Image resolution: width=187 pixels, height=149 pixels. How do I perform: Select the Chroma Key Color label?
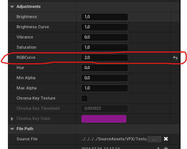point(34,118)
